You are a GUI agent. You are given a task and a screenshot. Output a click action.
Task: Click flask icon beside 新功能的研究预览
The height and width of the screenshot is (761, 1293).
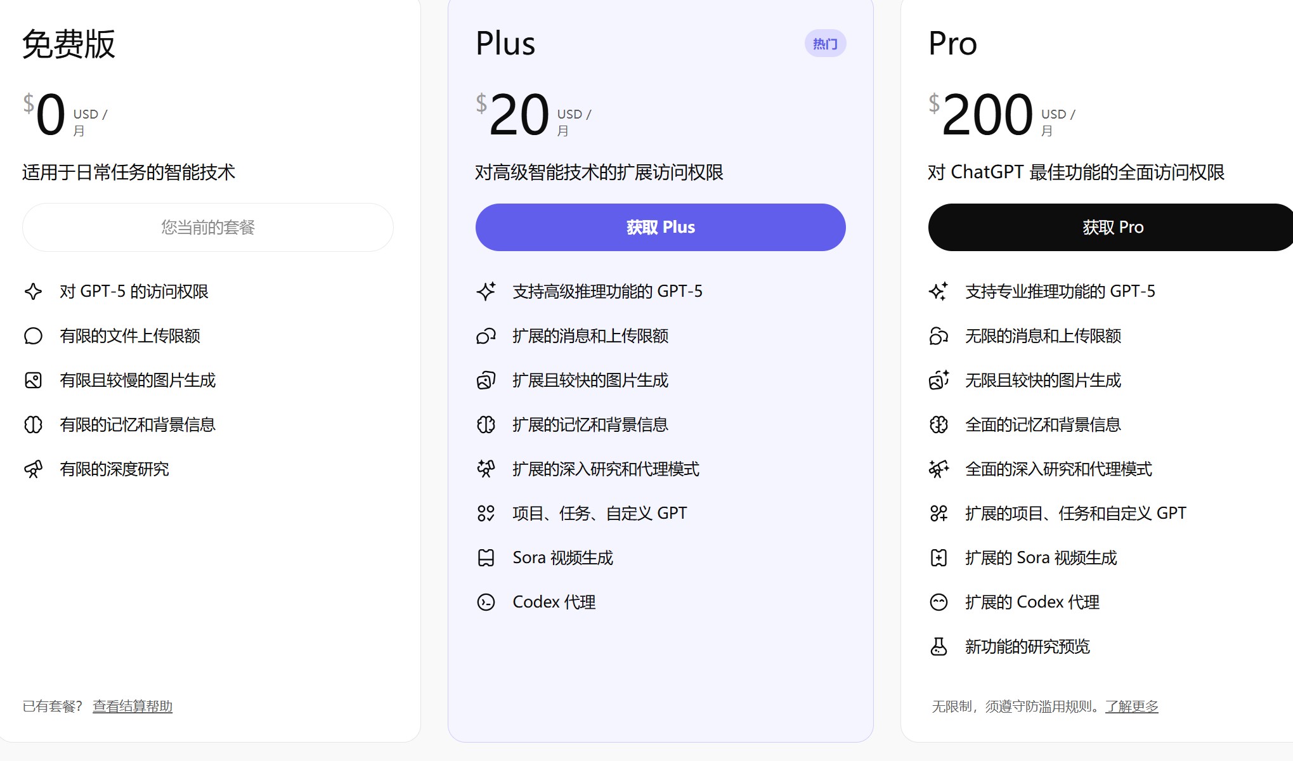pos(939,646)
